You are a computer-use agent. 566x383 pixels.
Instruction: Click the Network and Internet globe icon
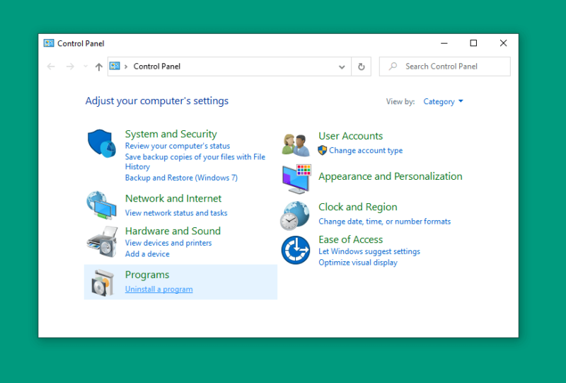[x=101, y=205]
